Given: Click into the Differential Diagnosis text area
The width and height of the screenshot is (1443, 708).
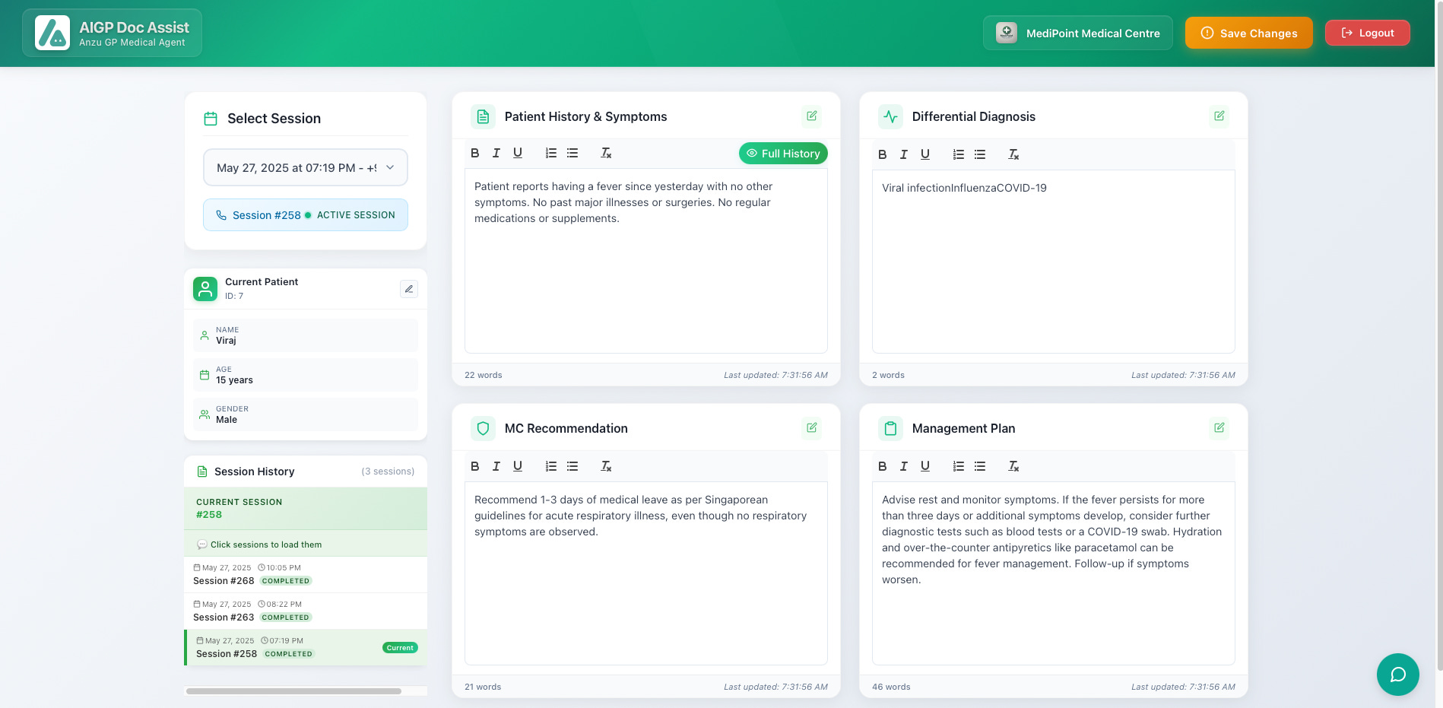Looking at the screenshot, I should pos(1054,262).
